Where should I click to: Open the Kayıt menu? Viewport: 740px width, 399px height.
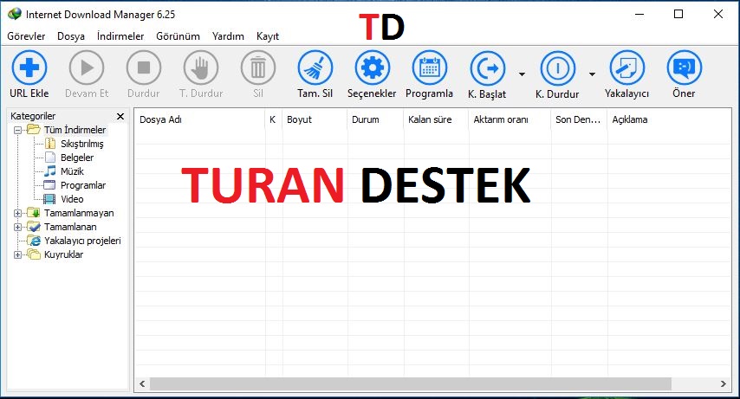268,36
